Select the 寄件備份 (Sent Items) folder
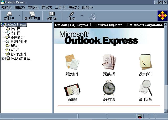 17,37
